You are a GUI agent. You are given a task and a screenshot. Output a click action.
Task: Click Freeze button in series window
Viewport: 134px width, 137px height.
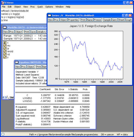[98, 20]
